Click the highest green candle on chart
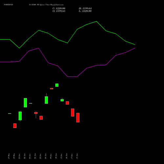 point(57,85)
